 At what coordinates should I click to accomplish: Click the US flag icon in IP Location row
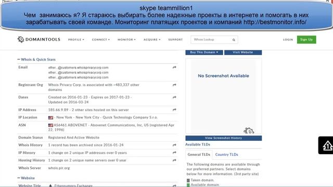coord(50,118)
